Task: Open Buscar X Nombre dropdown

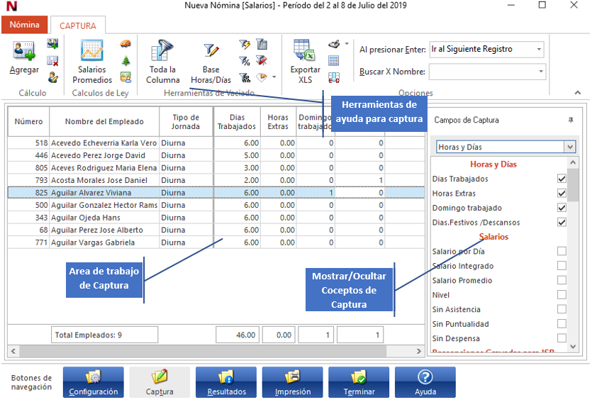Action: [541, 72]
